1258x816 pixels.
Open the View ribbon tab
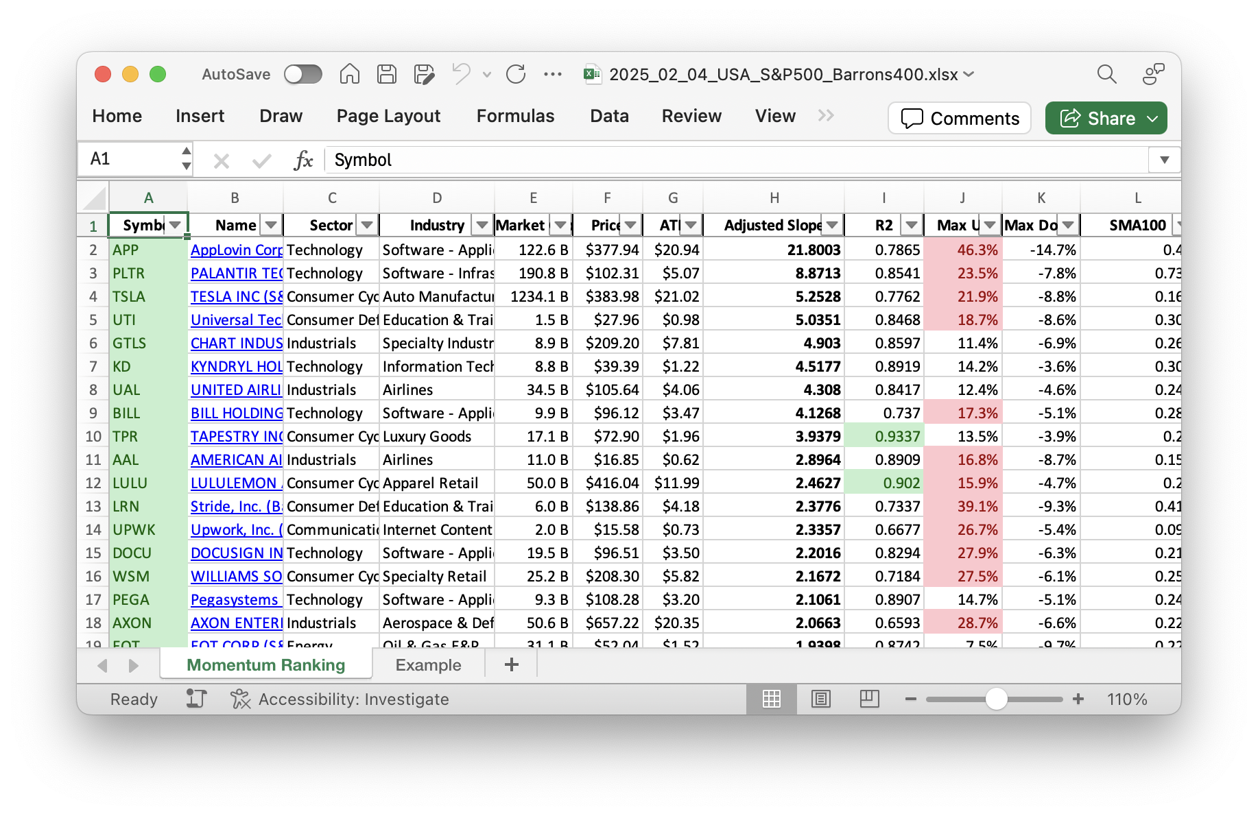click(x=775, y=116)
